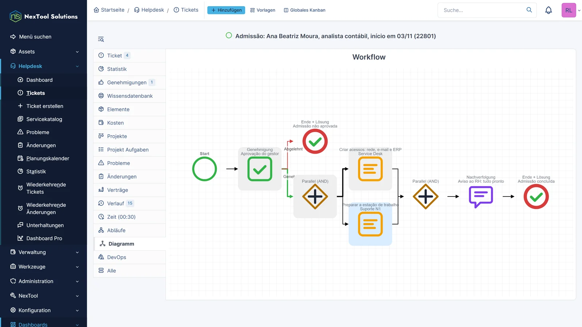The height and width of the screenshot is (327, 582).
Task: Collapse the Helpdesk menu section
Action: [44, 66]
